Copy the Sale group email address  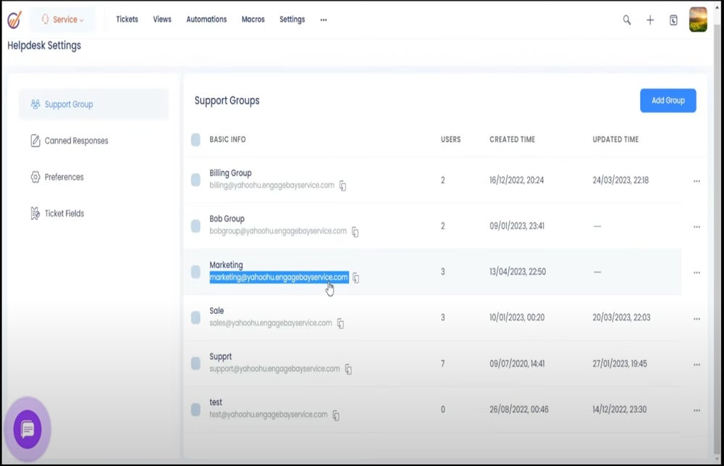tap(340, 324)
